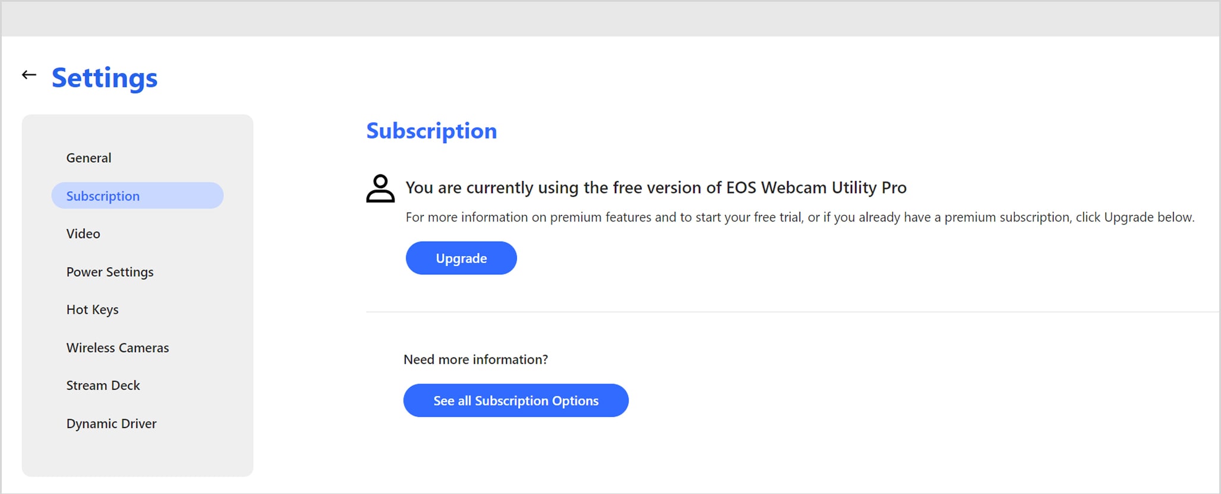Click the Need more information? label

pos(476,359)
